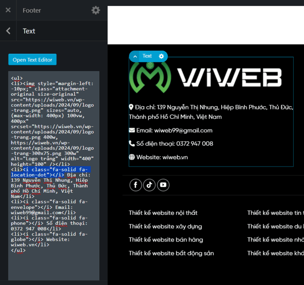Open Thiết kế website bán hàng link
304x285 pixels.
(166, 240)
